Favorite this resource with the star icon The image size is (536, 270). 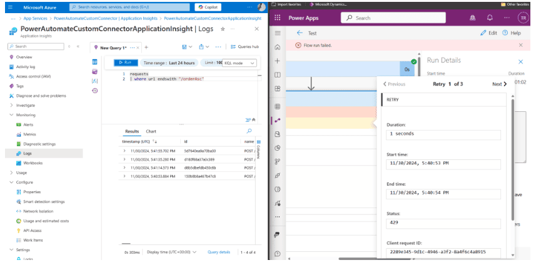[223, 29]
